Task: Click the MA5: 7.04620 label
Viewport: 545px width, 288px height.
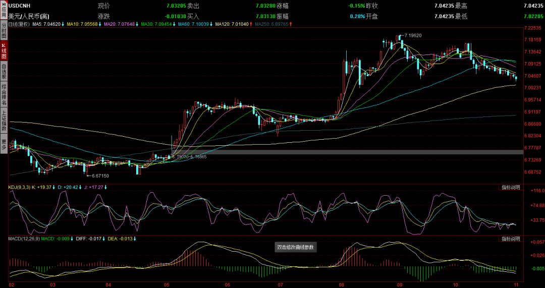Action: point(46,24)
